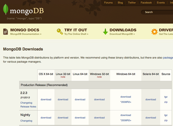Download 2.2.3 for Linux 32-bit

point(63,100)
